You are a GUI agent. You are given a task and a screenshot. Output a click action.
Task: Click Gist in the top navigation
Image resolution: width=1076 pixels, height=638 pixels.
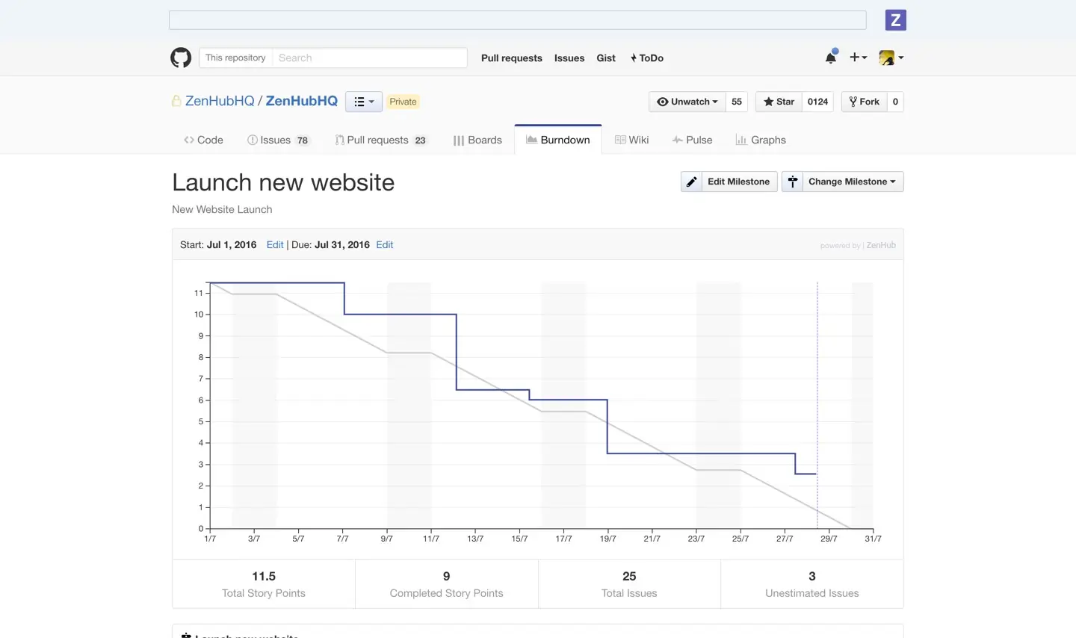pos(606,58)
